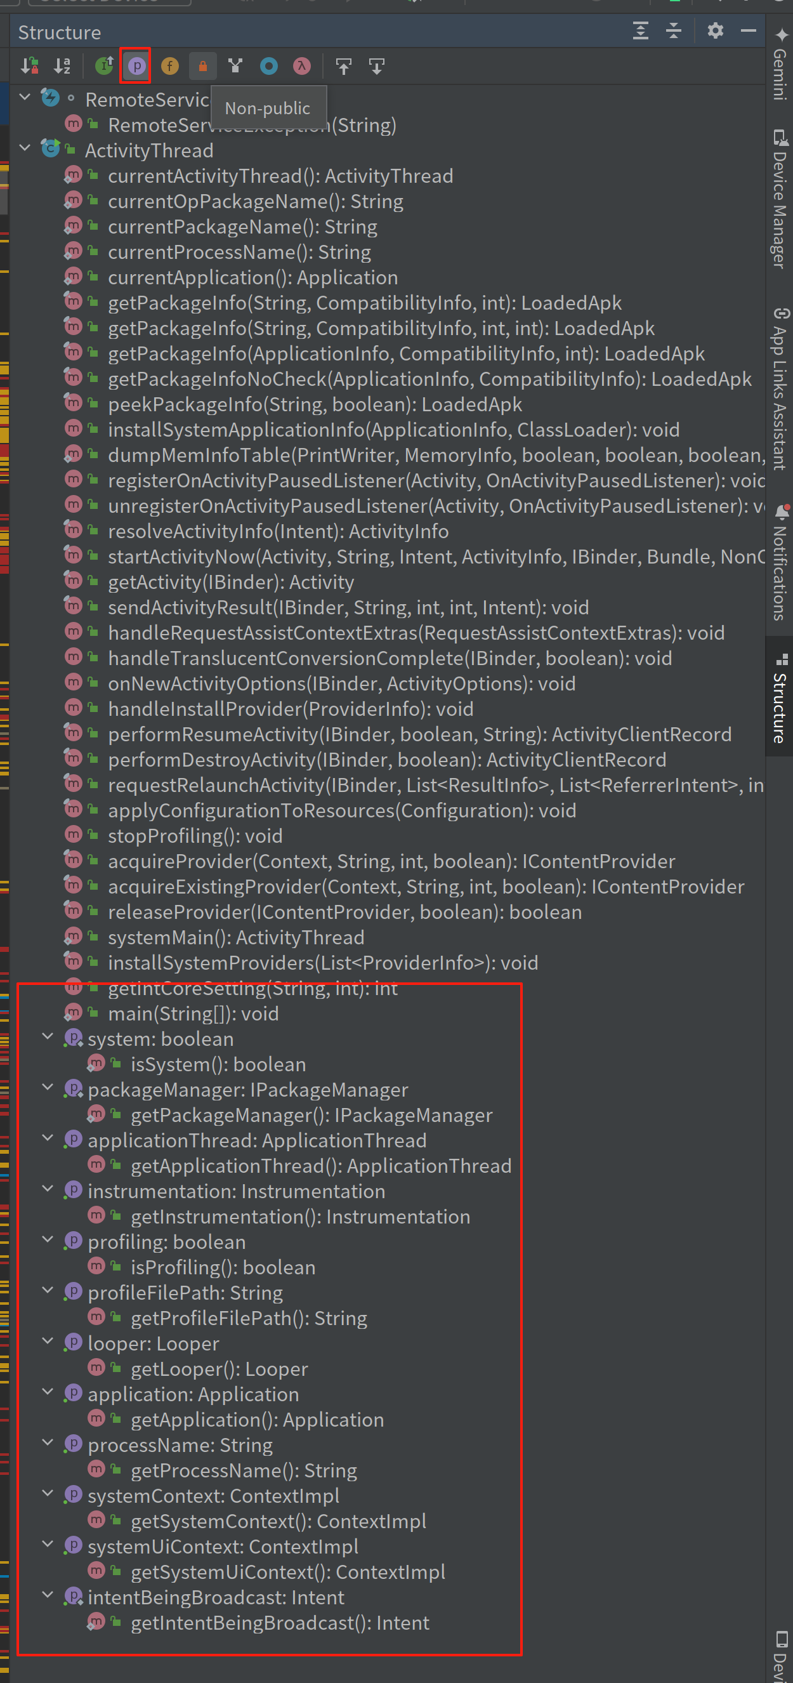Select releaseProvider(IContentProvider, boolean) method
Viewport: 793px width, 1683px height.
[x=345, y=912]
